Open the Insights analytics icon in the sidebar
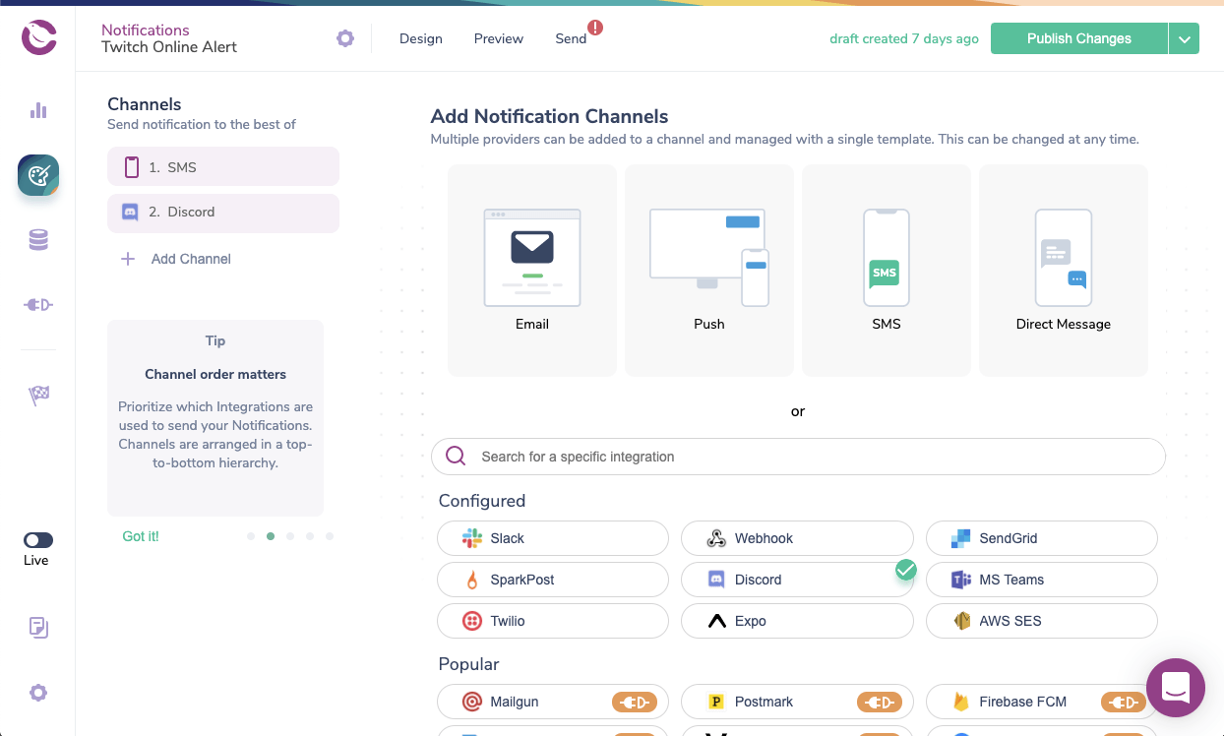 point(37,110)
